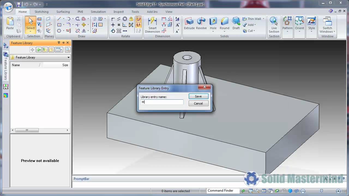The height and width of the screenshot is (196, 349).
Task: Click the ribbon Help icon at top right
Action: (x=331, y=11)
